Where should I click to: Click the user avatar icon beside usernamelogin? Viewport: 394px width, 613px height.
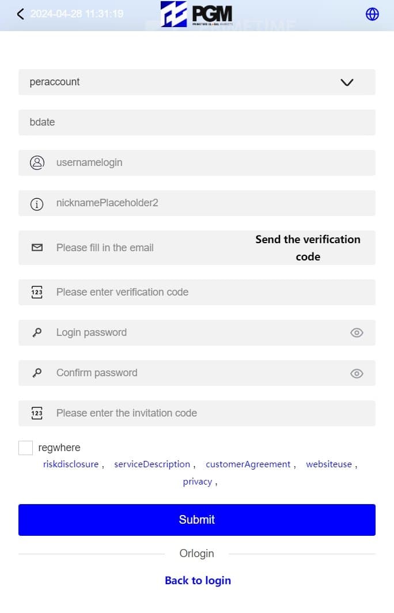[x=37, y=162]
